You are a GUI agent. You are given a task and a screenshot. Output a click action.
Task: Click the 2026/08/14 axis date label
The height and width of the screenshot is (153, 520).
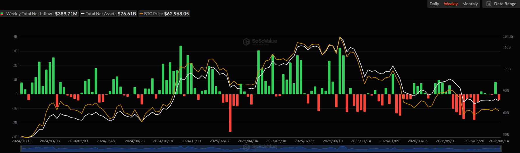(x=499, y=141)
